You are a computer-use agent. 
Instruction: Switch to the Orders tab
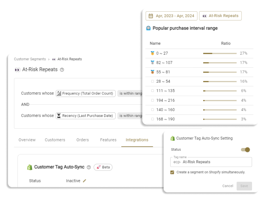point(82,140)
